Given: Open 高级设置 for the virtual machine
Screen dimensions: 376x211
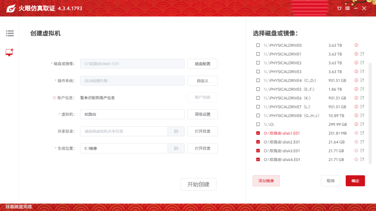Looking at the screenshot, I should tap(203, 114).
